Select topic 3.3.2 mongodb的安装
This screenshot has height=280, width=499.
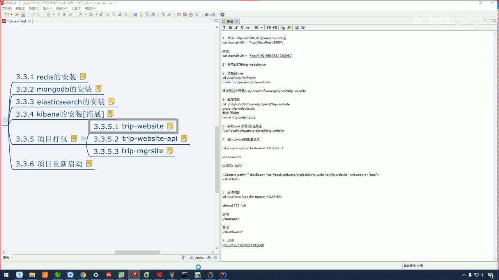pos(54,89)
